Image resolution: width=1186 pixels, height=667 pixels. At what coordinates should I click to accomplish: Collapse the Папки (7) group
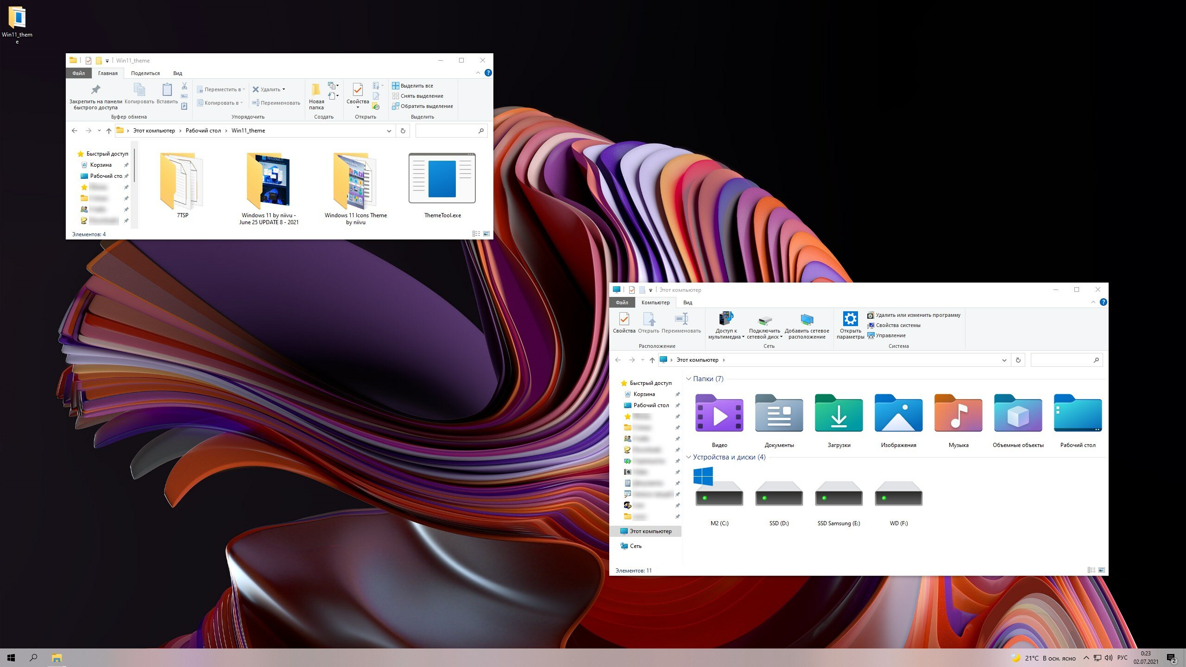(x=688, y=379)
